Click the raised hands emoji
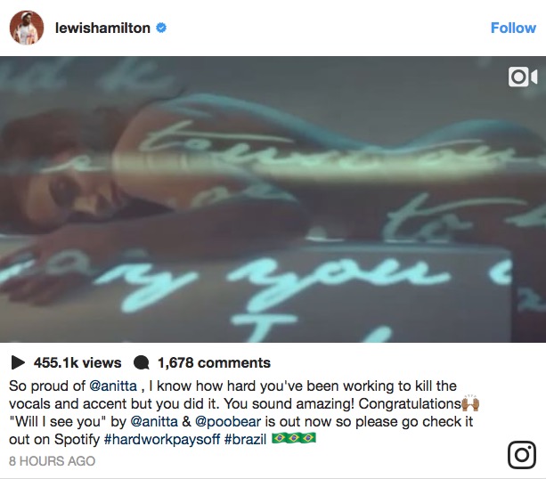The height and width of the screenshot is (479, 546). (470, 403)
